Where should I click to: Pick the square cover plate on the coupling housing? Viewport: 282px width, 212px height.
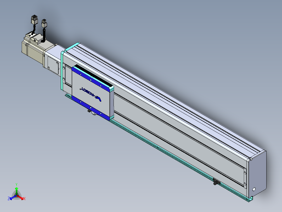[x=53, y=65]
